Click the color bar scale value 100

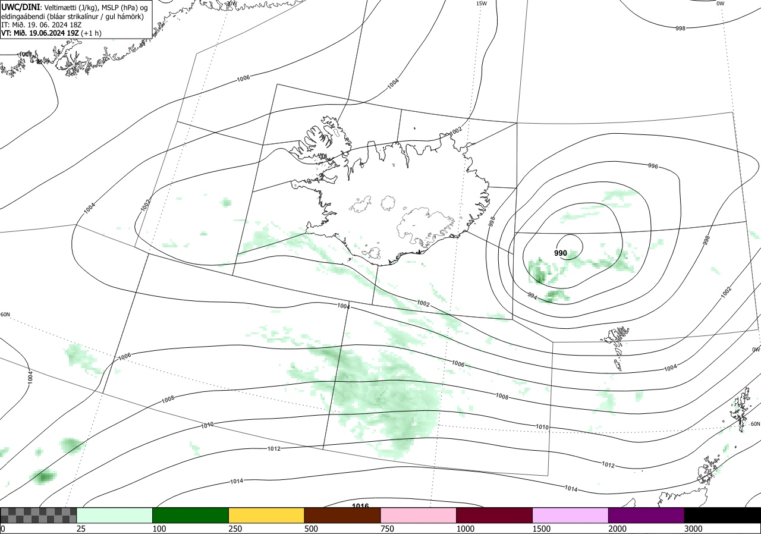[160, 529]
